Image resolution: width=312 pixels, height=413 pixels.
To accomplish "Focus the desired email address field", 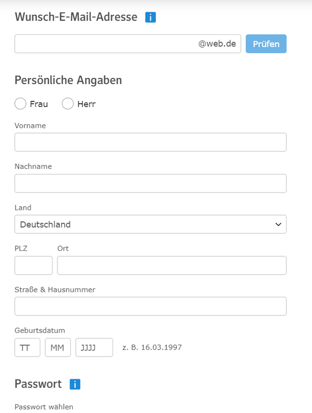I will pos(106,44).
